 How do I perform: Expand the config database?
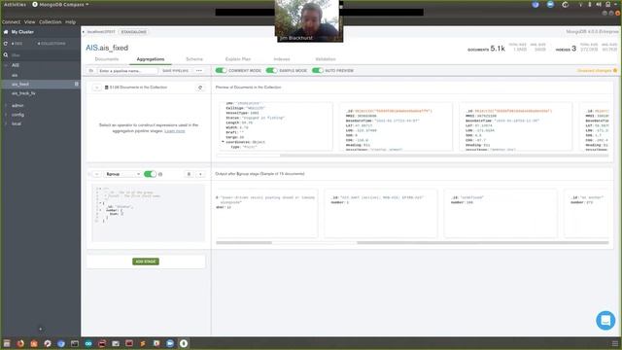click(6, 115)
